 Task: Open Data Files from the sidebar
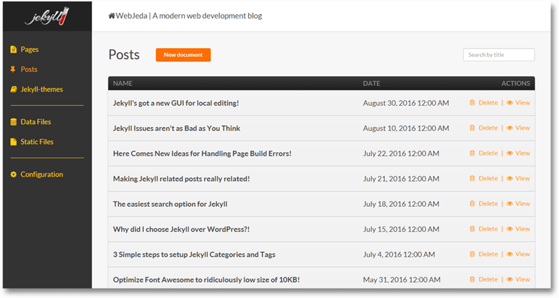click(36, 122)
